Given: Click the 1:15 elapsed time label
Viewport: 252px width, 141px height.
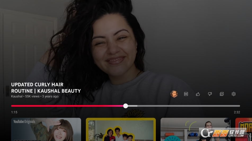Looking at the screenshot, I should (14, 112).
